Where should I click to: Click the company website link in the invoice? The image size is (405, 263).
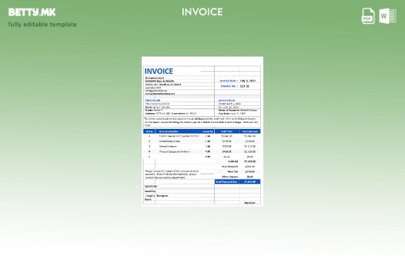pos(161,93)
